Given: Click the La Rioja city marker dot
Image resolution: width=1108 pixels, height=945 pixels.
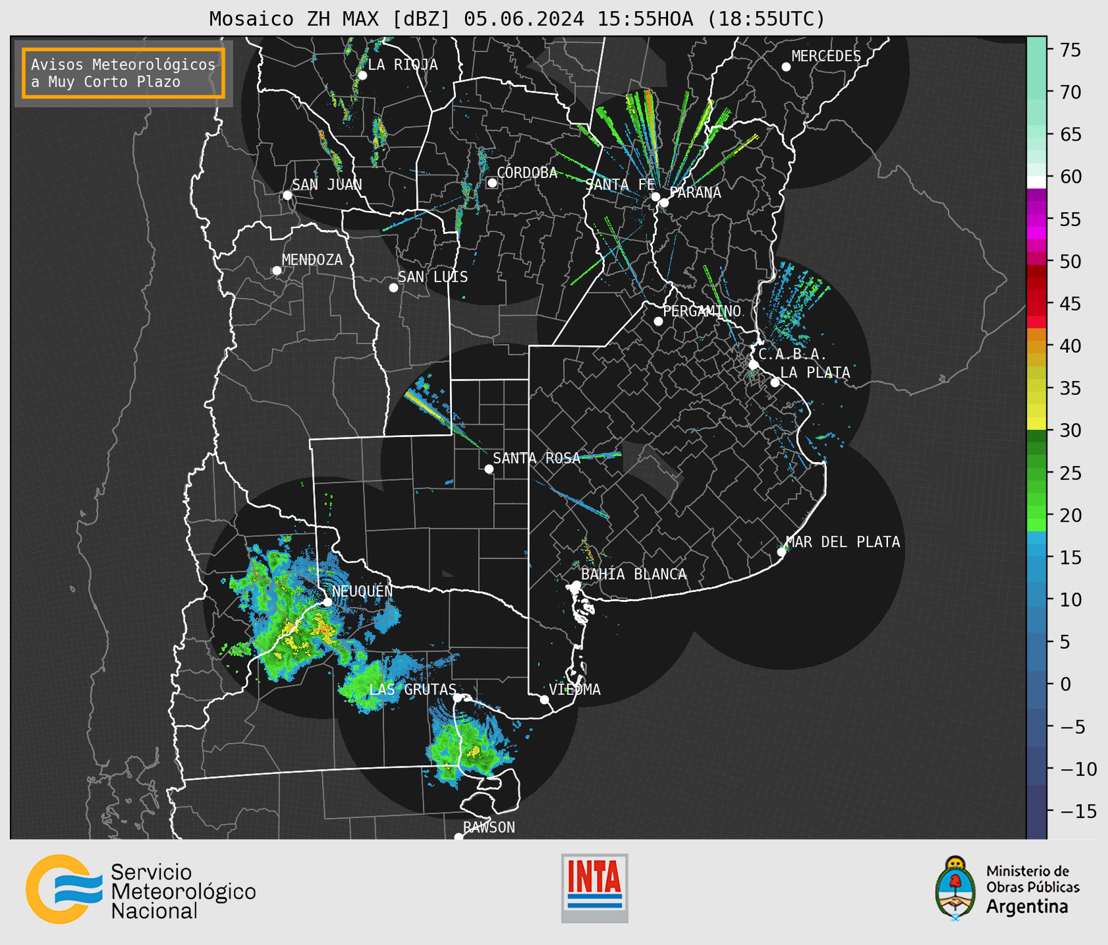Looking at the screenshot, I should [363, 76].
